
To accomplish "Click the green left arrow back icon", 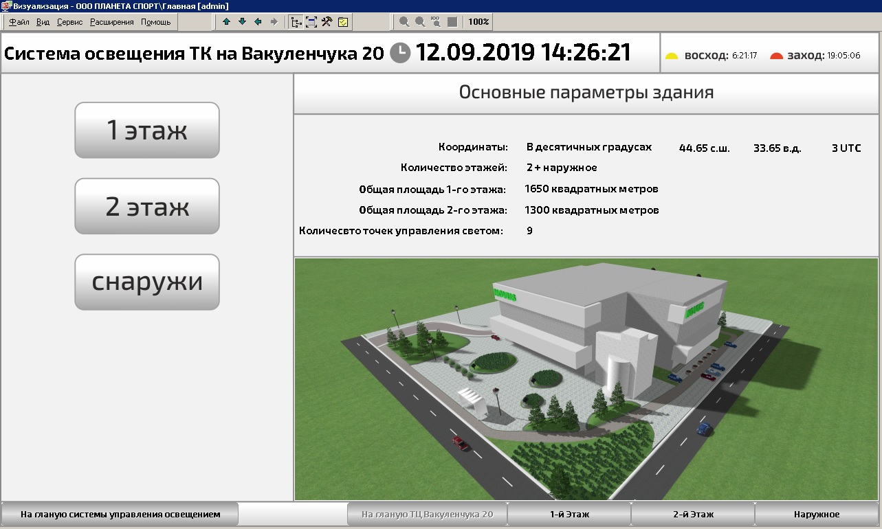I will coord(258,22).
